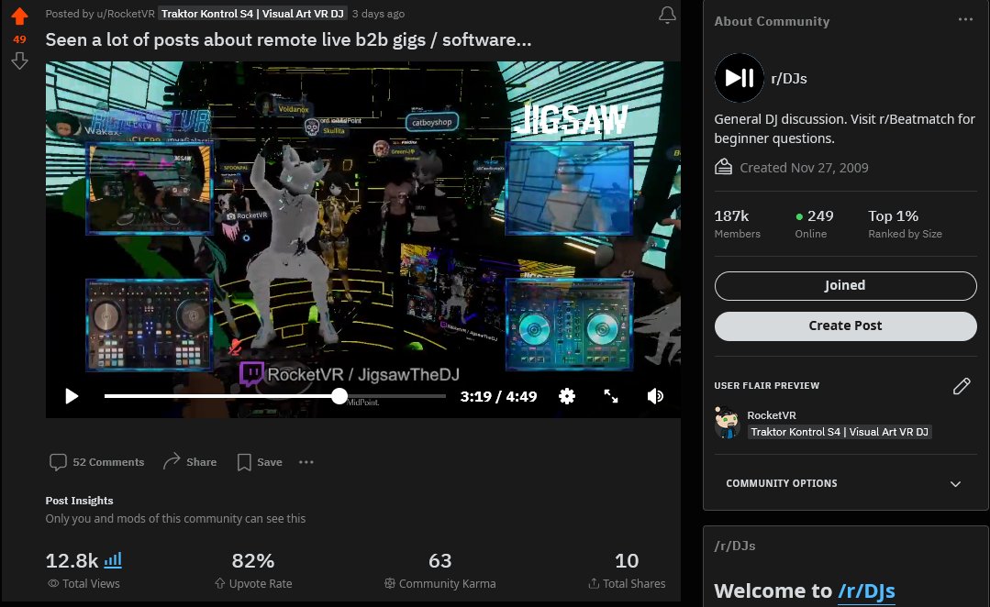The height and width of the screenshot is (607, 990).
Task: Edit user flair with pencil icon
Action: tap(962, 386)
